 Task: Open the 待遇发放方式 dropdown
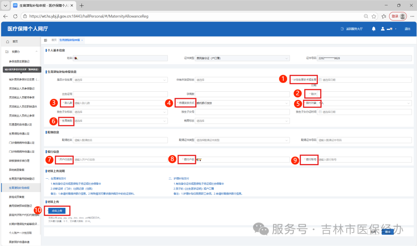242,103
